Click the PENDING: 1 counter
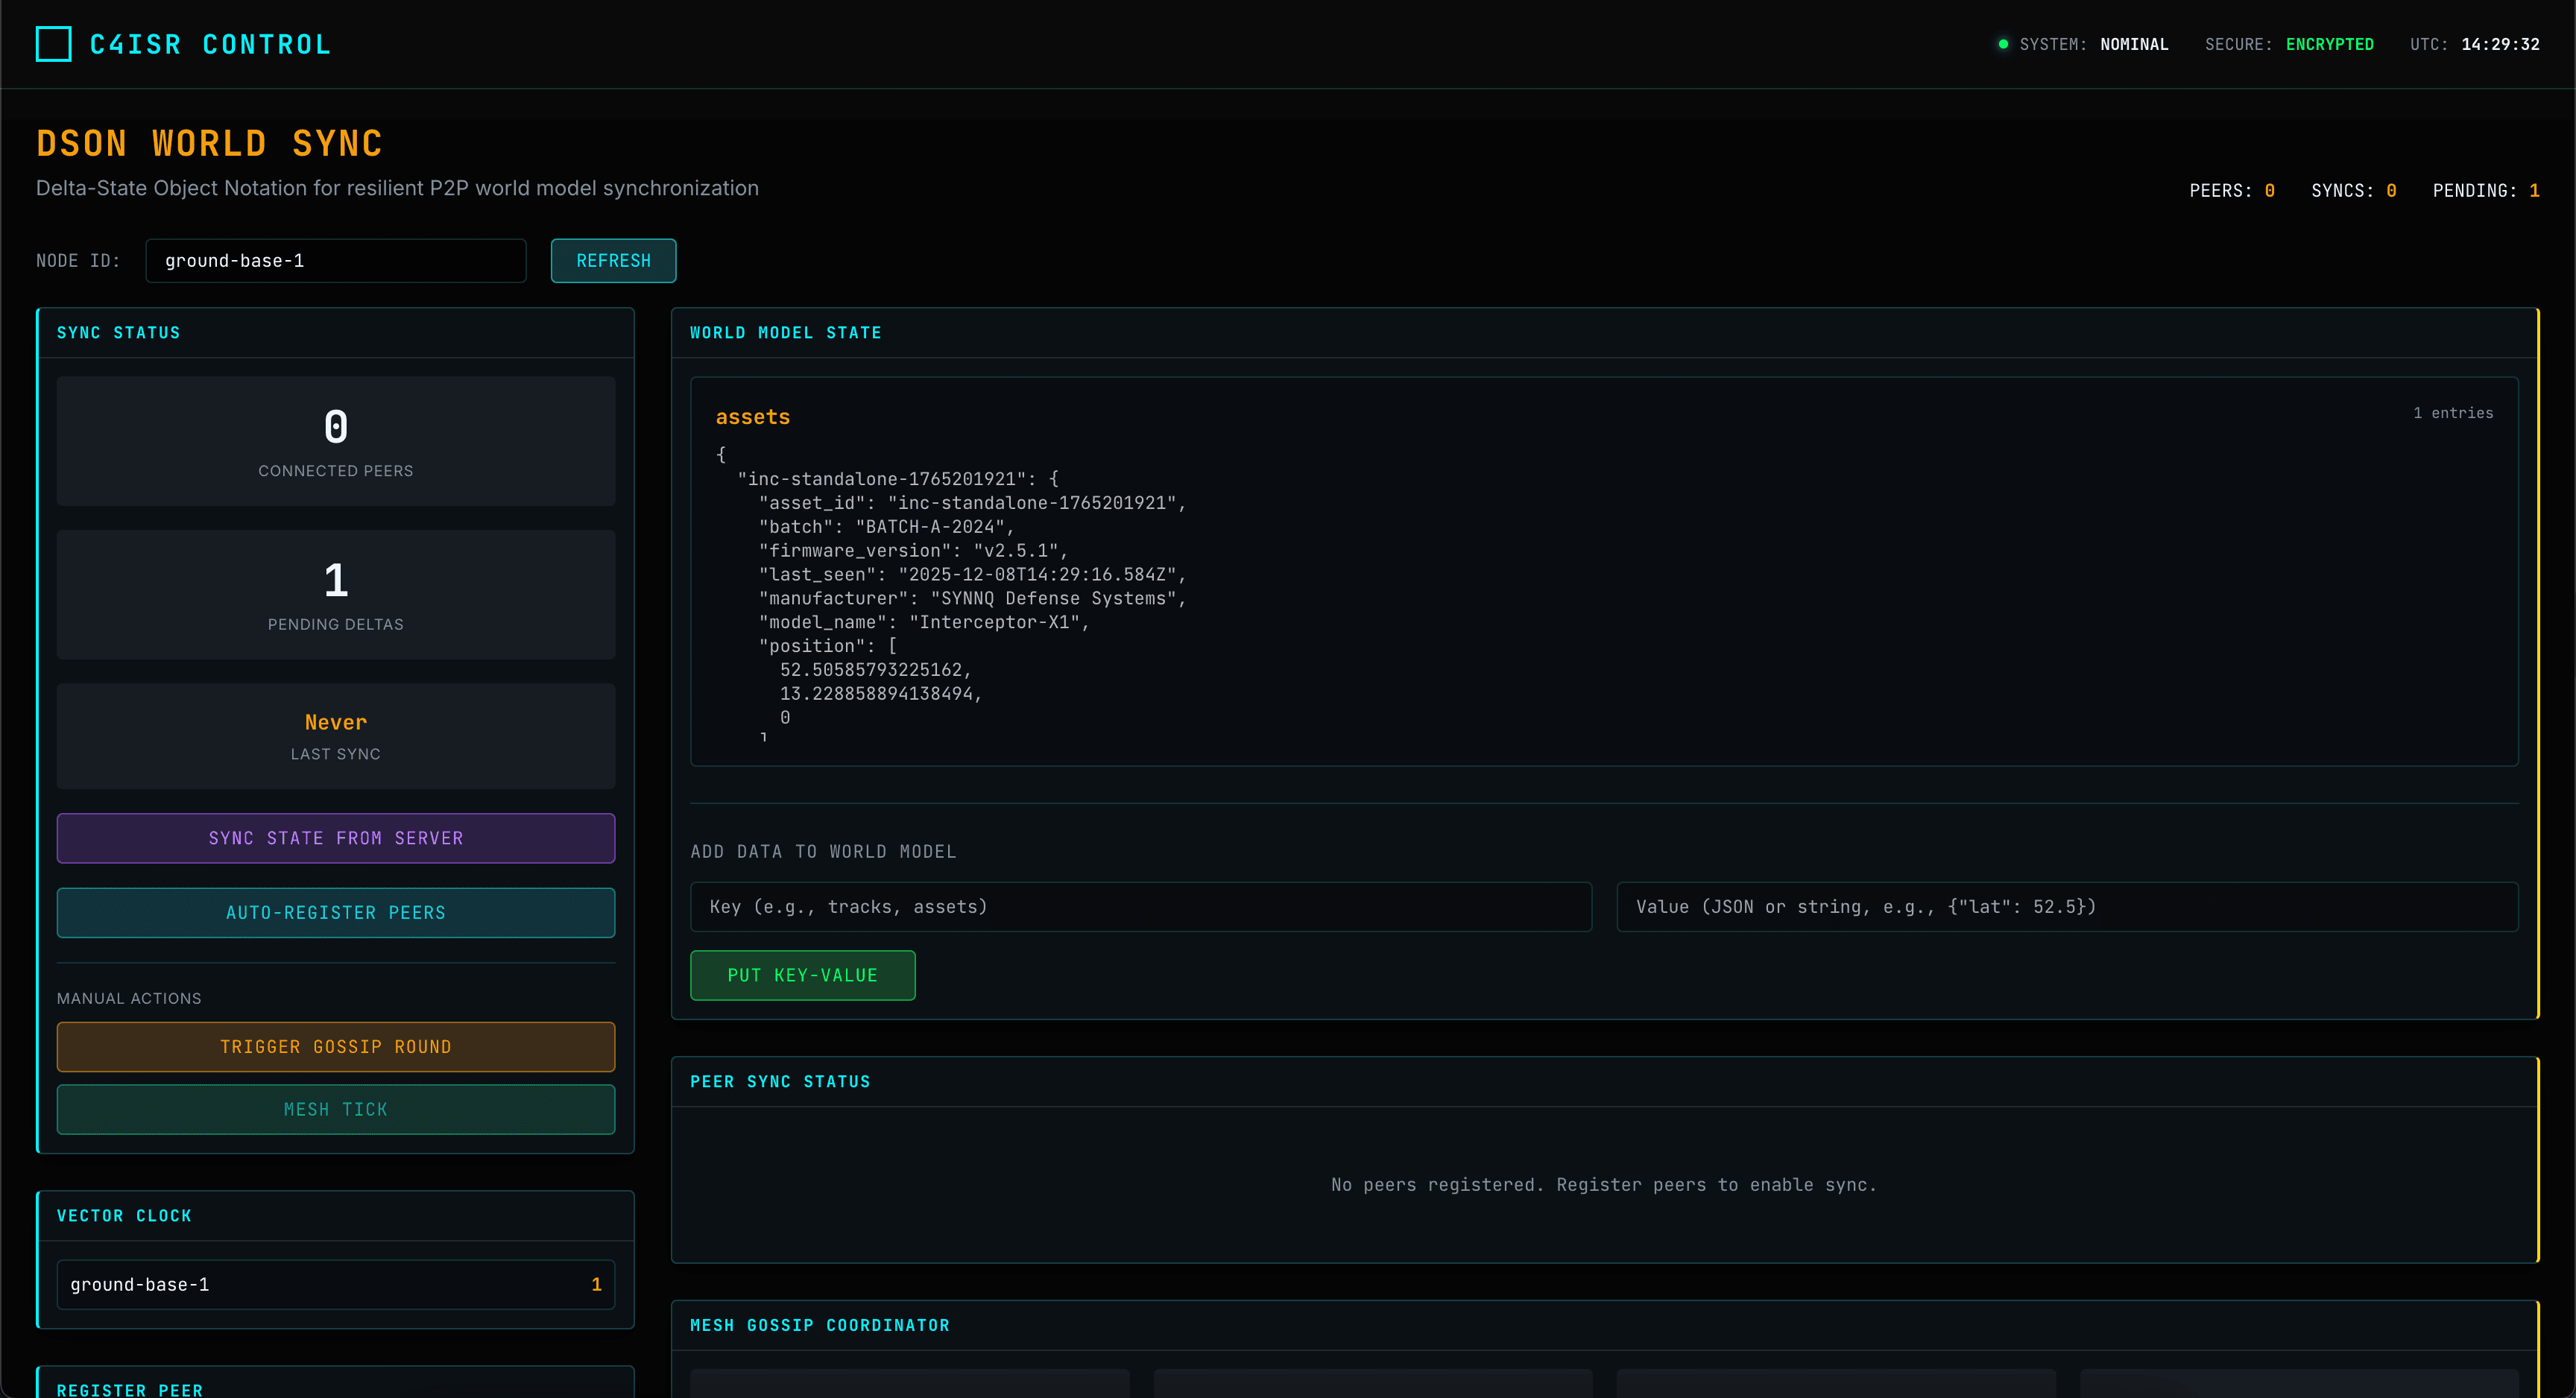Screen dimensions: 2576x1398 click(x=2490, y=190)
